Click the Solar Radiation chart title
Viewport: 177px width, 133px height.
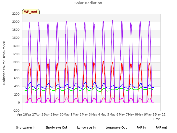click(x=88, y=3)
